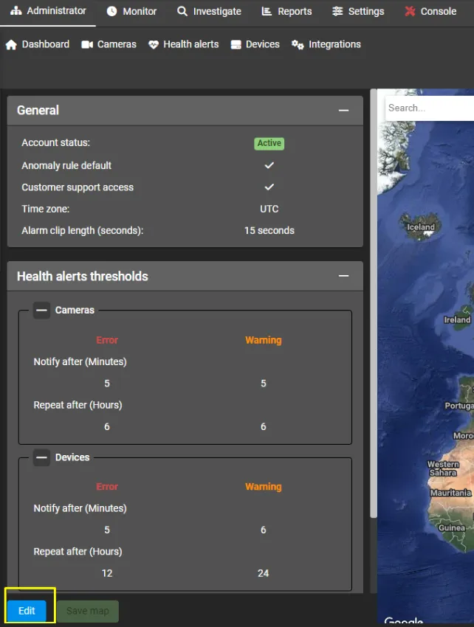Click the Cameras video icon
This screenshot has width=474, height=627.
tap(87, 44)
